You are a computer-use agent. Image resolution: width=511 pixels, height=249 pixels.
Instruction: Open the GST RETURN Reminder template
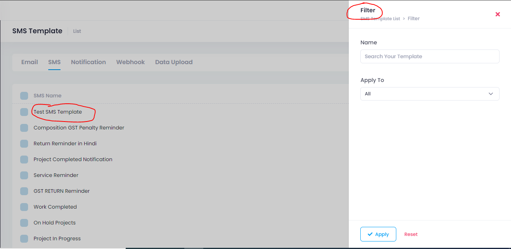coord(62,191)
